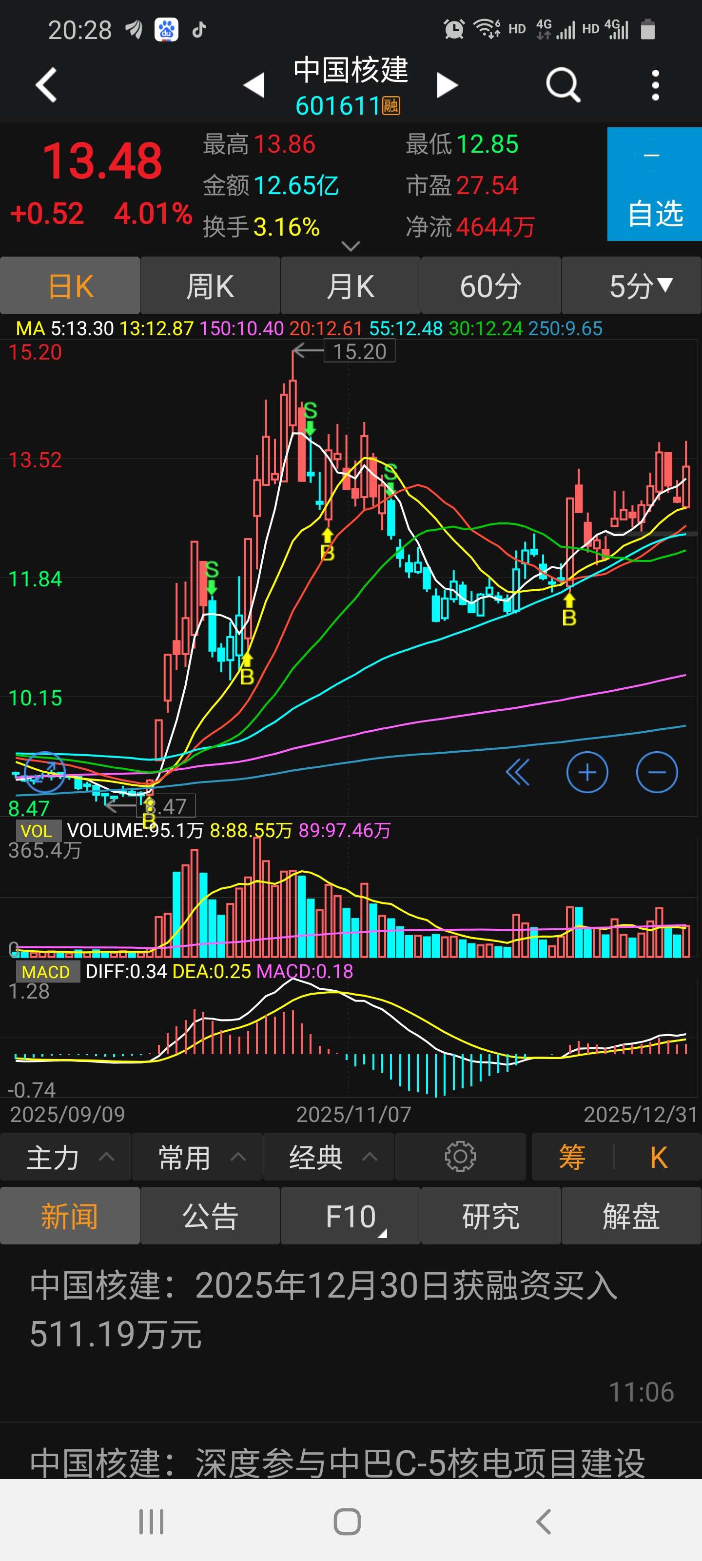Zoom out the K-line chart with the minus

tap(657, 772)
